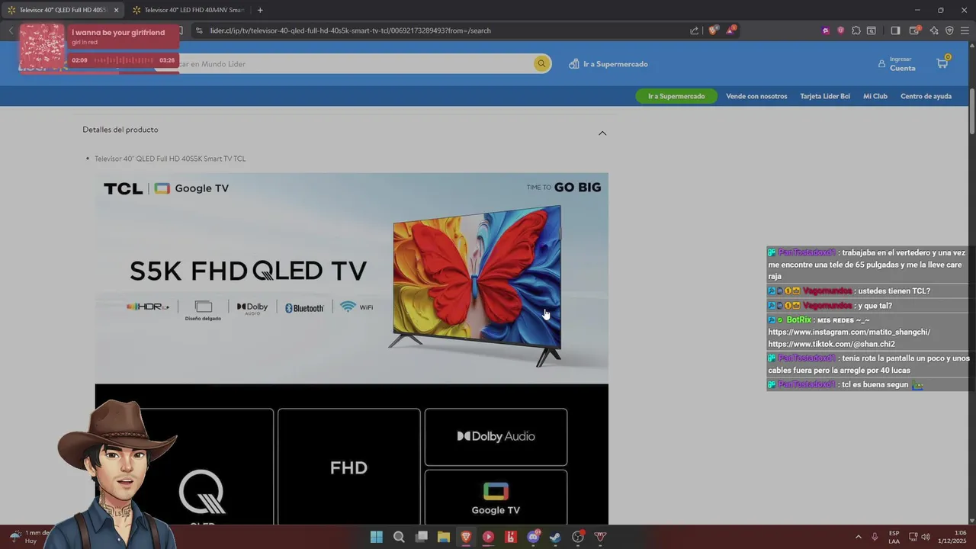976x549 pixels.
Task: Open Leo AI sparkle icon
Action: coord(935,30)
